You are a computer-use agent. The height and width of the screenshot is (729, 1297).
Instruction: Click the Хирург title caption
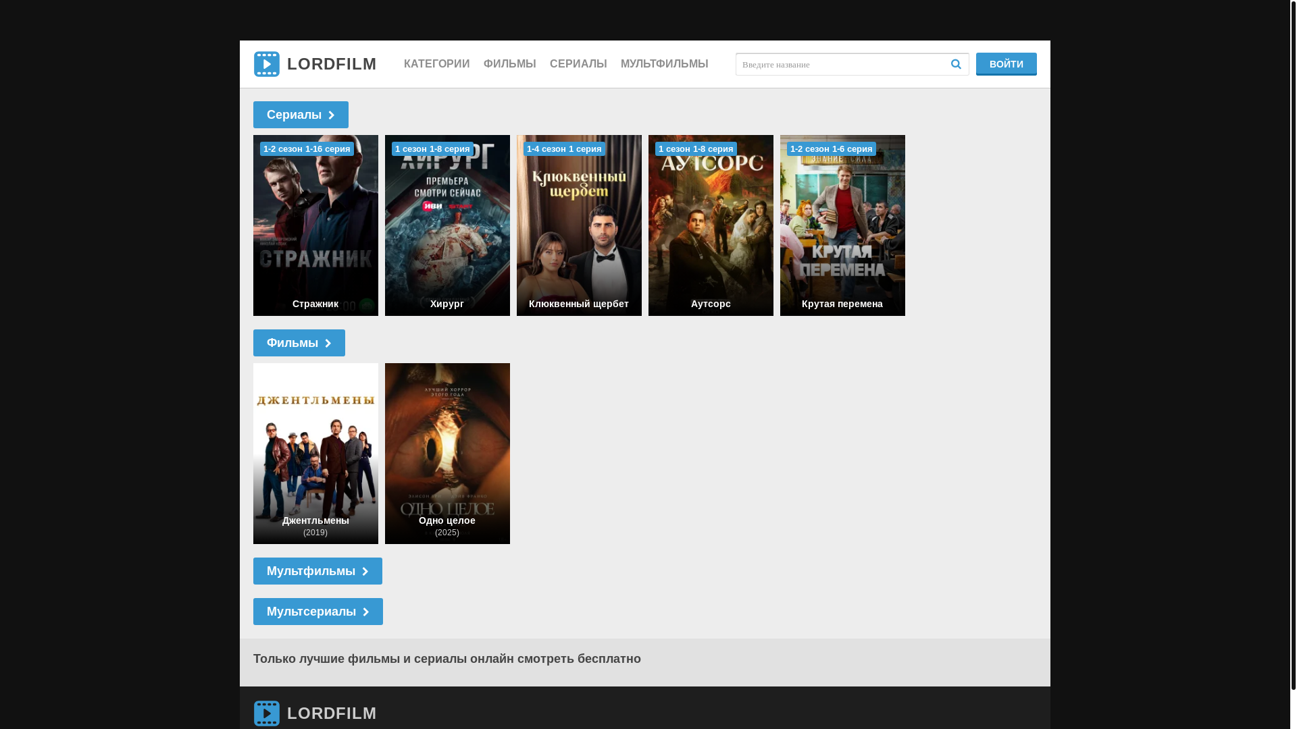click(447, 304)
